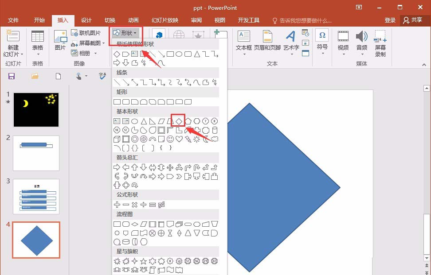The image size is (431, 275).
Task: Open ribbon display options
Action: 359,8
